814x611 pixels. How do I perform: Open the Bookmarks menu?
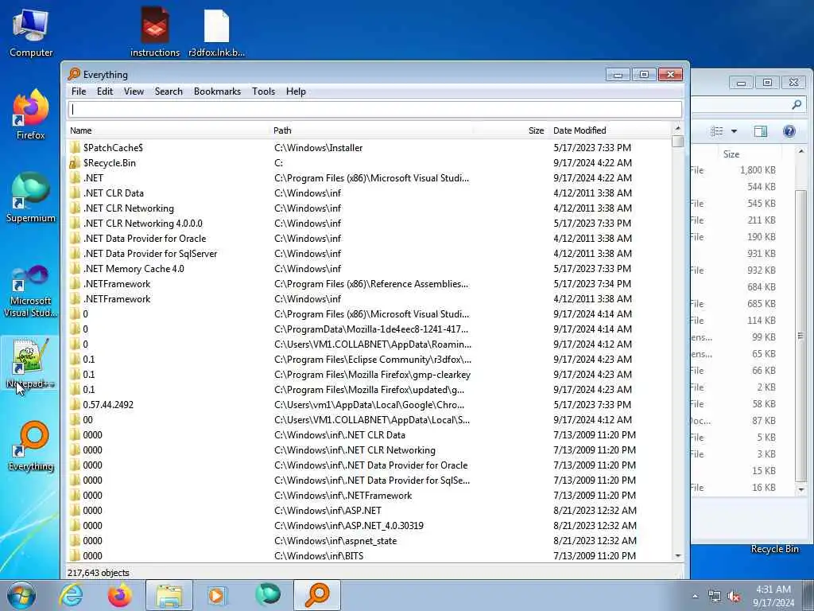[x=217, y=91]
